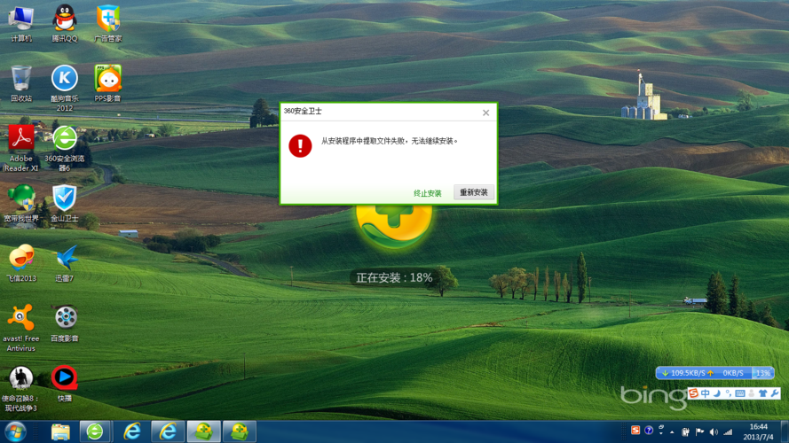
Task: Open the 宽带我世界 desktop icon
Action: 21,204
